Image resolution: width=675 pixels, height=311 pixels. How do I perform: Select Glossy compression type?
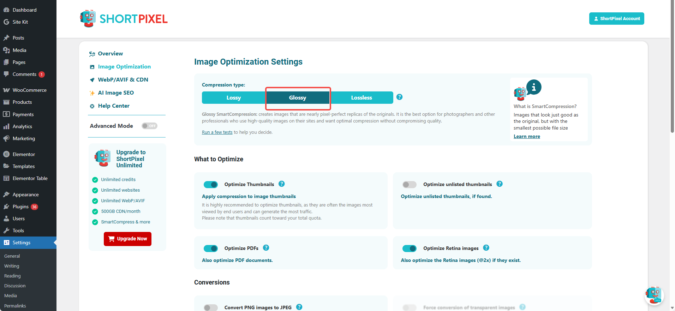coord(298,98)
